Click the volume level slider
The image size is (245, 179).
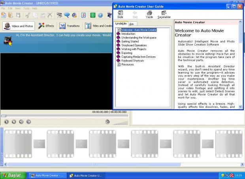coord(121,123)
